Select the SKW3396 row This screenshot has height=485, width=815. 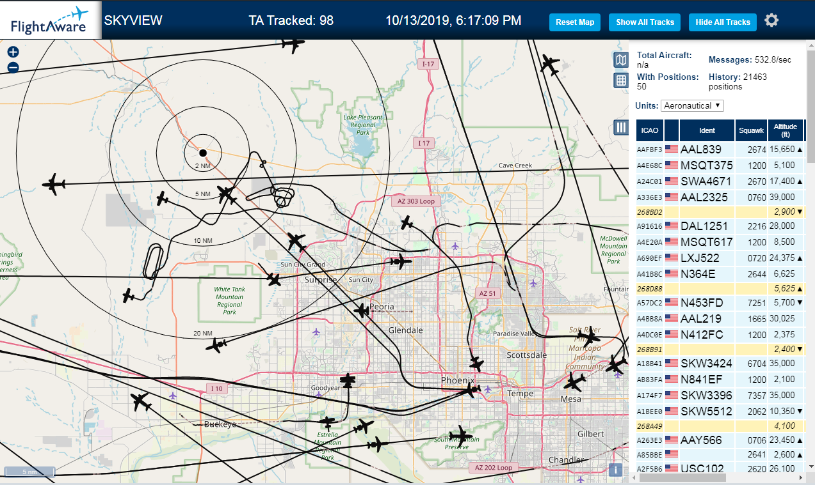coord(720,396)
